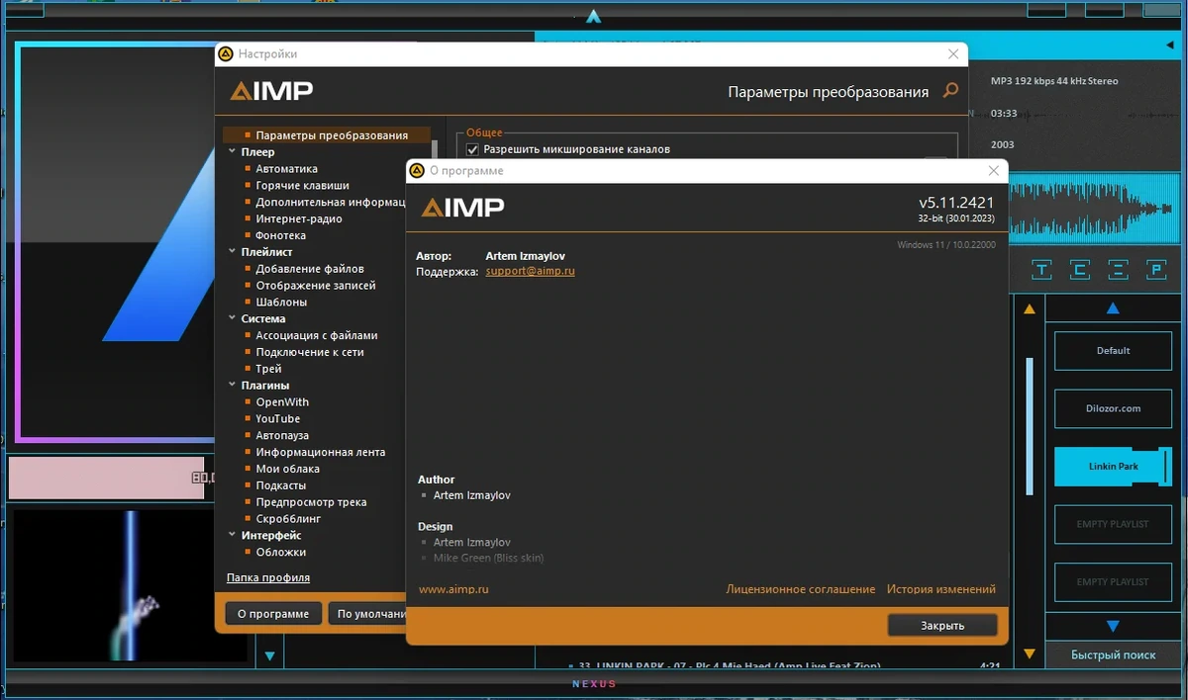
Task: Click the P icon button above the playlist list
Action: point(1154,269)
